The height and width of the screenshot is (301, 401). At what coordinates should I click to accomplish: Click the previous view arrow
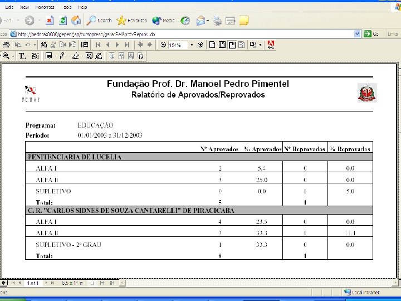[140, 45]
